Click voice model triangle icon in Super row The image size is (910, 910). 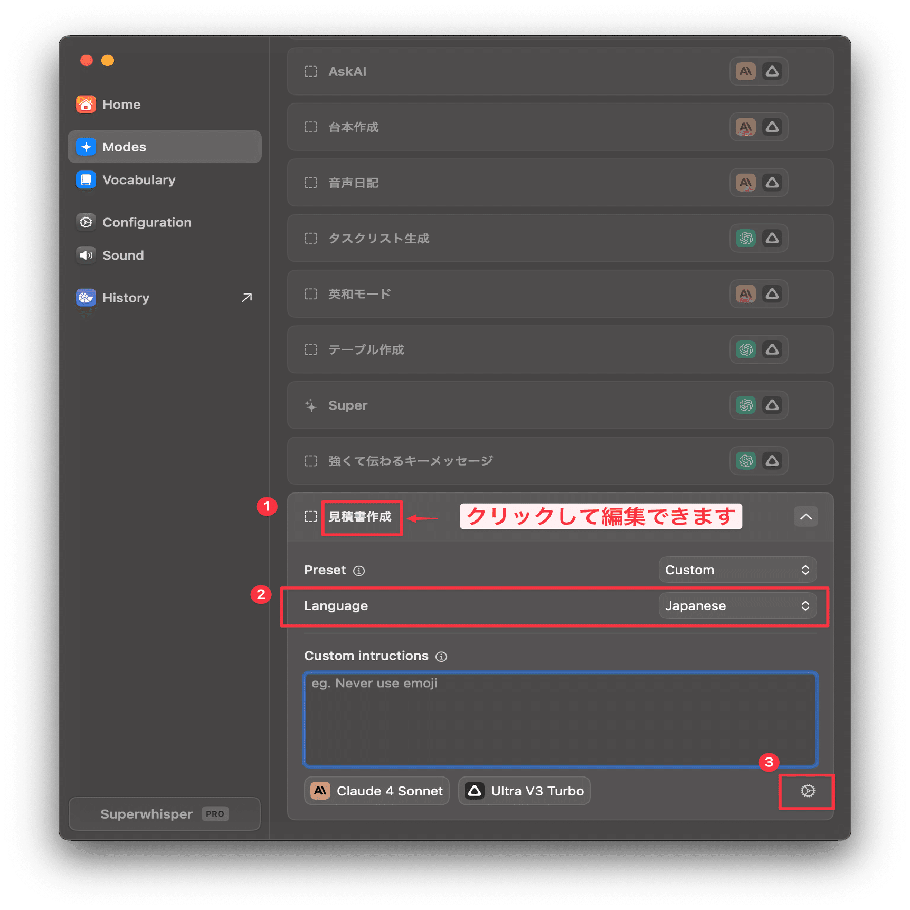click(x=772, y=405)
